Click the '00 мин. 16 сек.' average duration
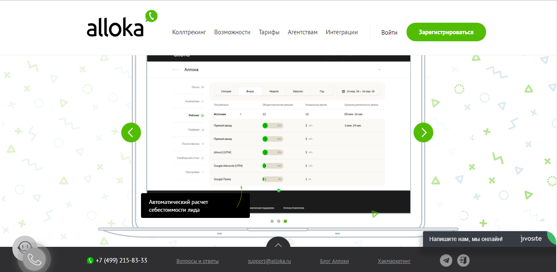Image resolution: width=557 pixels, height=272 pixels. pyautogui.click(x=354, y=114)
